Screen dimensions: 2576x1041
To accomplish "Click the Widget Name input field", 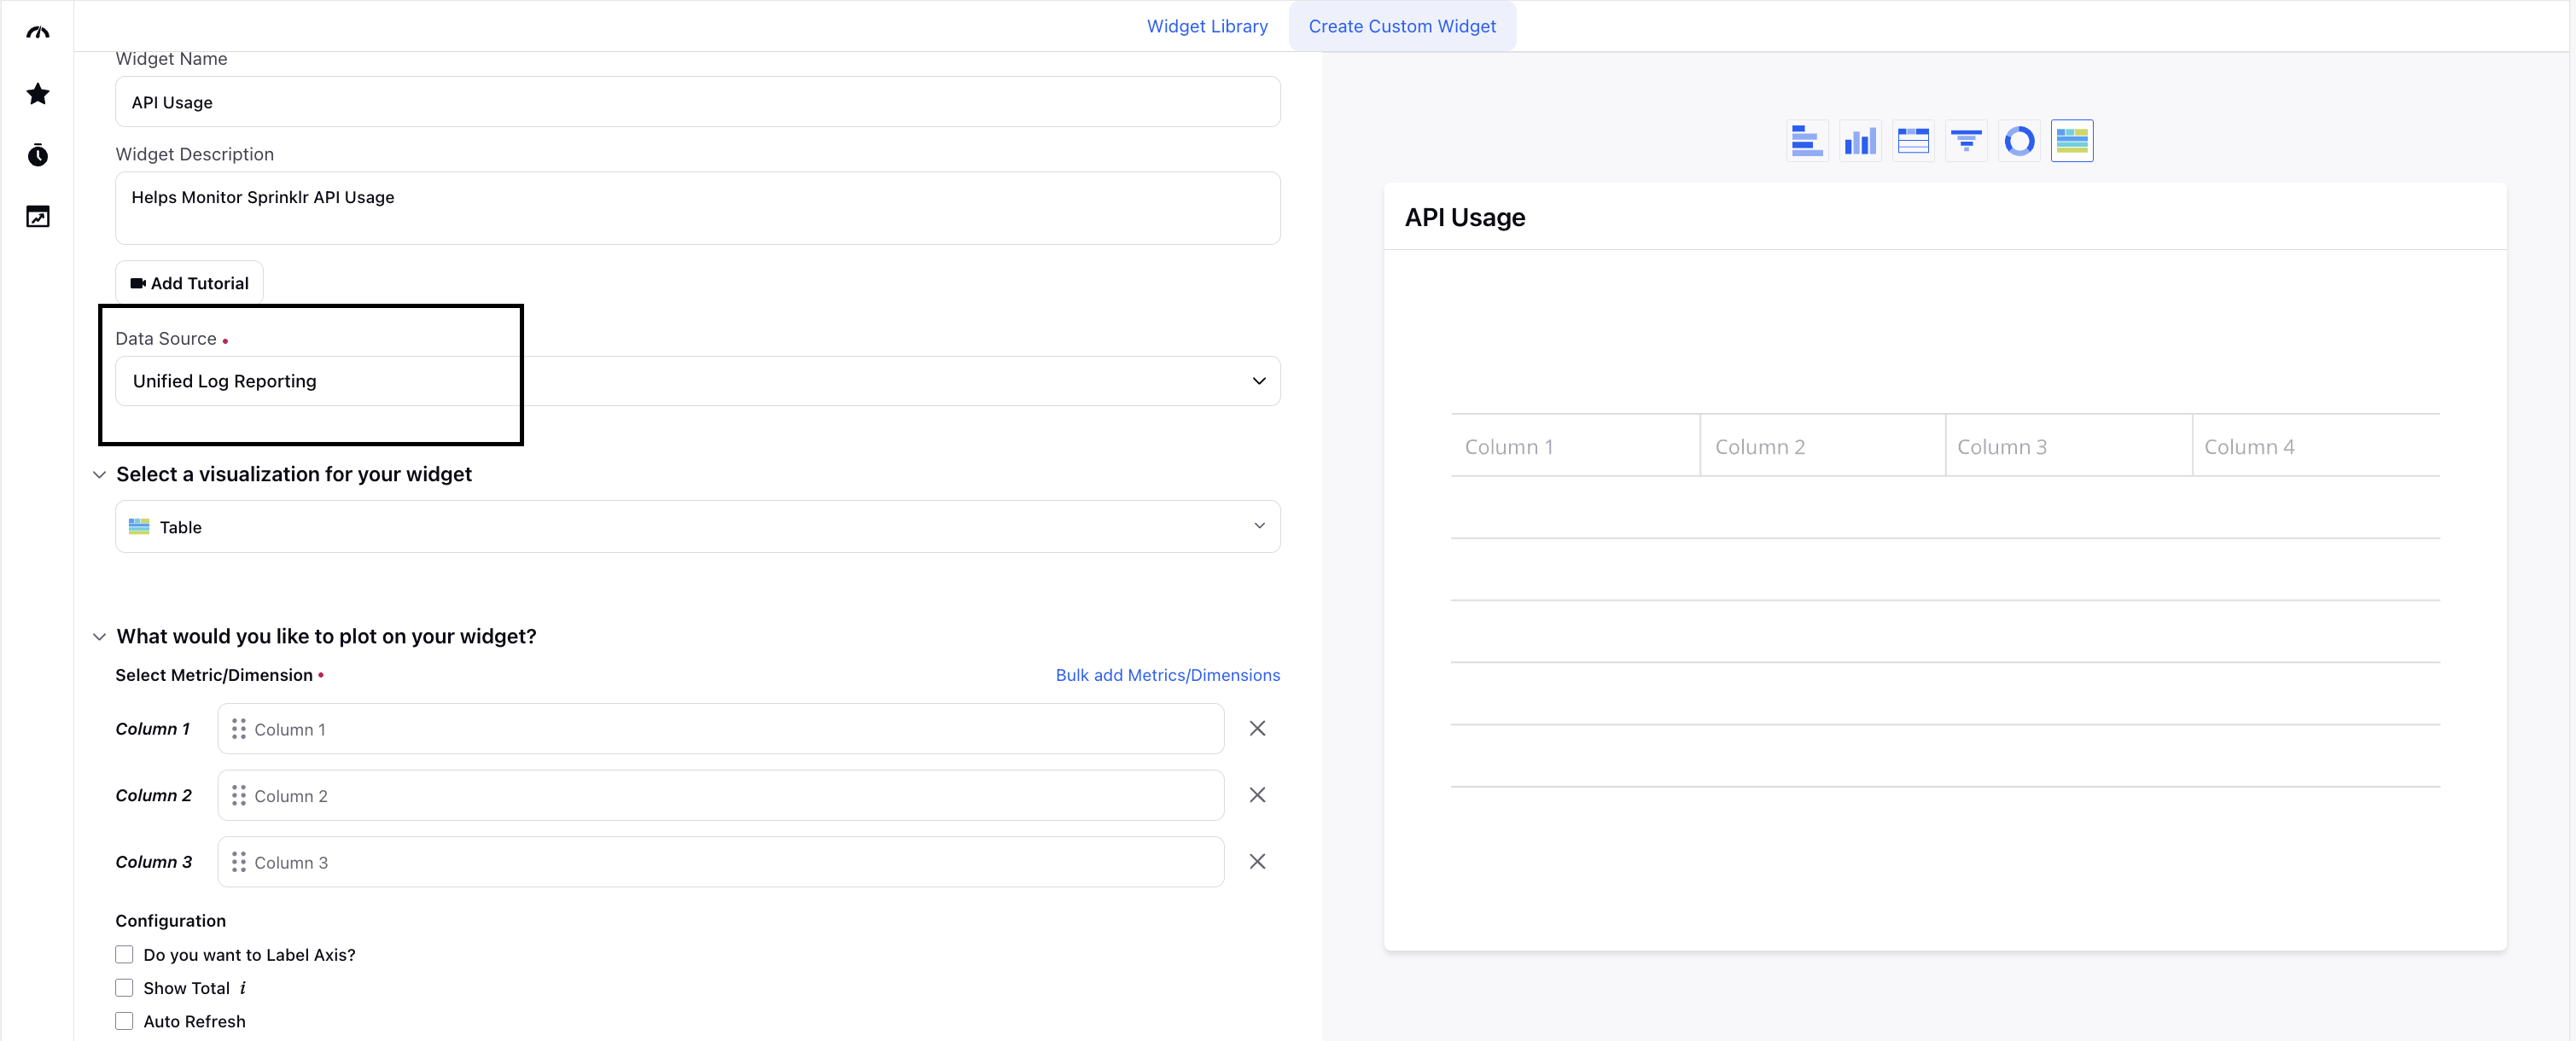I will click(697, 102).
